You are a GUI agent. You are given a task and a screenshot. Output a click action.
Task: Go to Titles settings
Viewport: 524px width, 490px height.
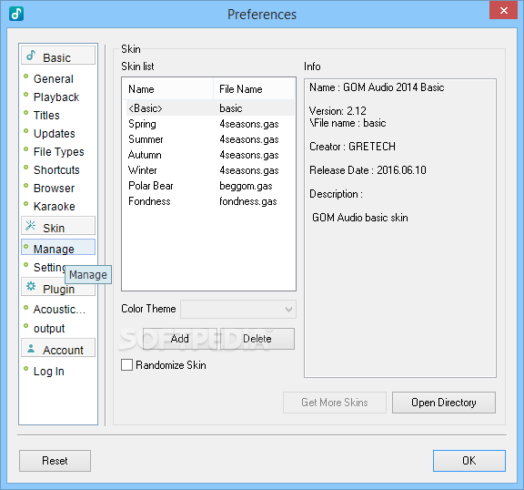coord(46,116)
